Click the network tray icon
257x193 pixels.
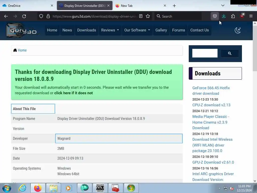click(x=226, y=188)
